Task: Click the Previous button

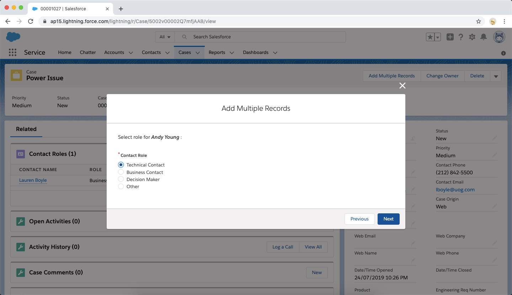Action: click(x=359, y=219)
